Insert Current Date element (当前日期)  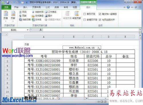pyautogui.click(x=25, y=20)
